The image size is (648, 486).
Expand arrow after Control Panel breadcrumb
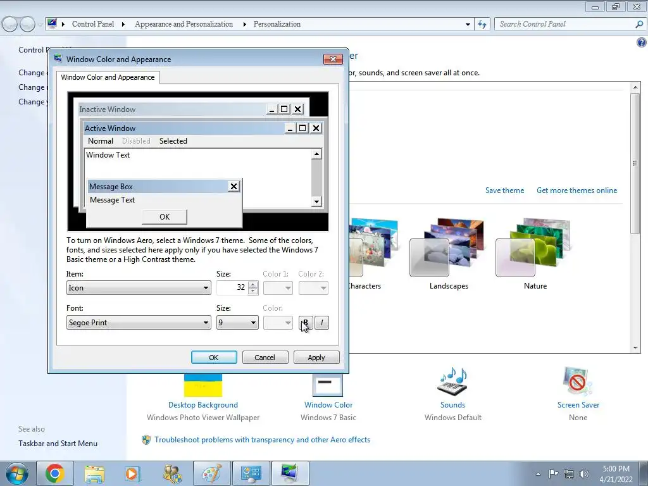[x=123, y=25]
